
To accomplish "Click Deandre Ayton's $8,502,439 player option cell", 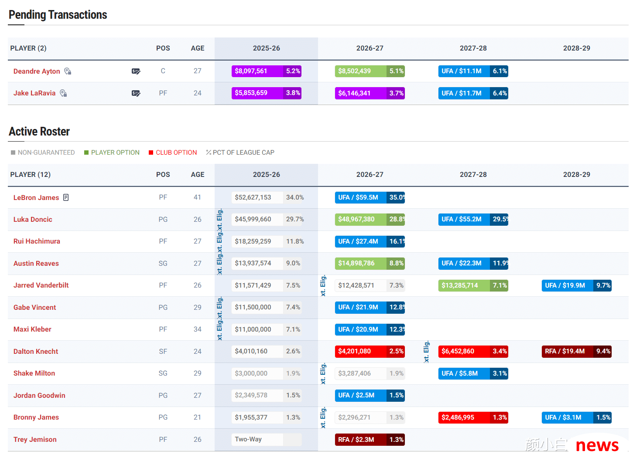I will click(x=370, y=71).
